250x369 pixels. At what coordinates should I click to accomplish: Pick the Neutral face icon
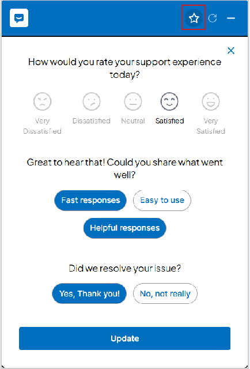[x=133, y=101]
